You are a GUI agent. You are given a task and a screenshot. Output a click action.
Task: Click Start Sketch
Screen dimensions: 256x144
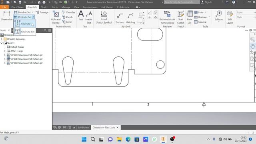click(181, 17)
